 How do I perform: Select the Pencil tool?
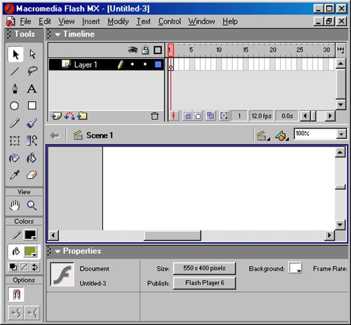coord(15,123)
